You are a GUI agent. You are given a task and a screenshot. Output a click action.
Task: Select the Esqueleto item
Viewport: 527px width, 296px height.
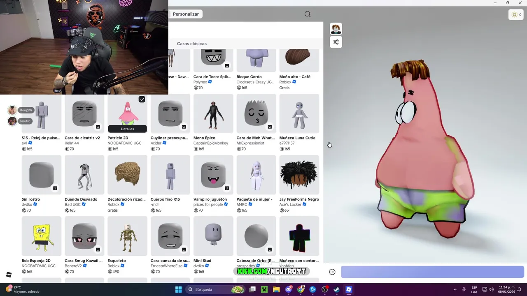click(127, 236)
